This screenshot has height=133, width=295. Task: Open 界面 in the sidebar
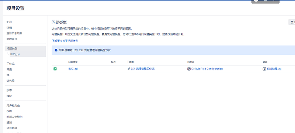click(x=9, y=69)
